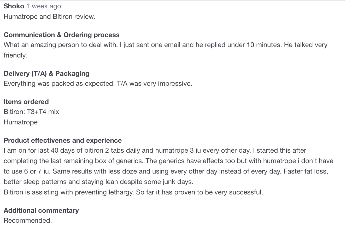Click the "Recommended." text
This screenshot has width=352, height=230.
(28, 221)
